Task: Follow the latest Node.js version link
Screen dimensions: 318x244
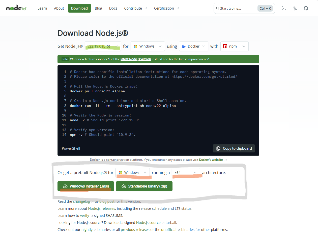Action: [136, 59]
